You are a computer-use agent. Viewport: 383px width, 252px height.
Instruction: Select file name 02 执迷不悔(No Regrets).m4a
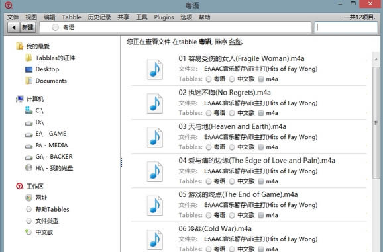coord(225,93)
